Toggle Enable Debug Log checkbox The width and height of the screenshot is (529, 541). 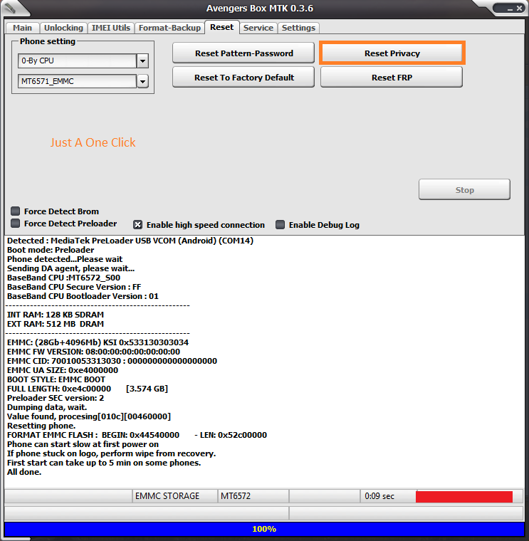coord(281,225)
